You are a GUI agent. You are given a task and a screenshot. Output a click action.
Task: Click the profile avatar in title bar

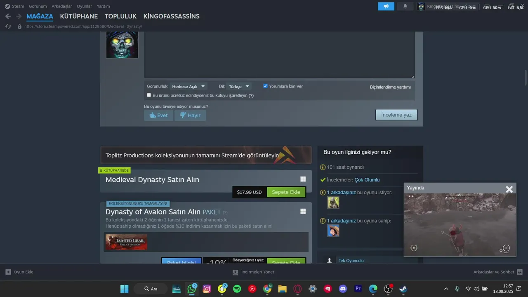coord(421,6)
